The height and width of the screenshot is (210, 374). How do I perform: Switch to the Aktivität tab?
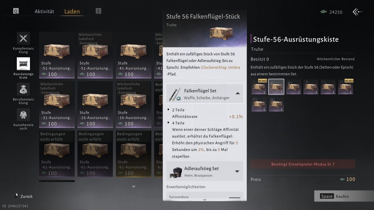click(44, 11)
